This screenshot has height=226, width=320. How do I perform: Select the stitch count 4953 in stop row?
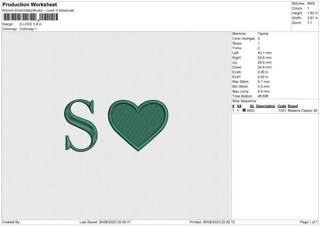click(251, 110)
